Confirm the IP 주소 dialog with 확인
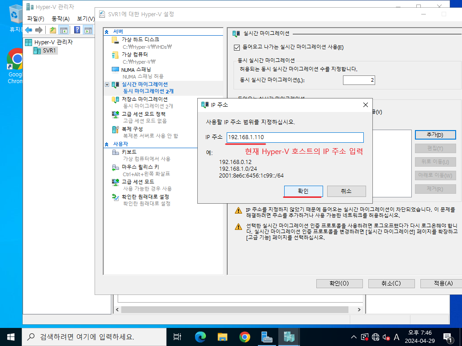 click(x=303, y=191)
